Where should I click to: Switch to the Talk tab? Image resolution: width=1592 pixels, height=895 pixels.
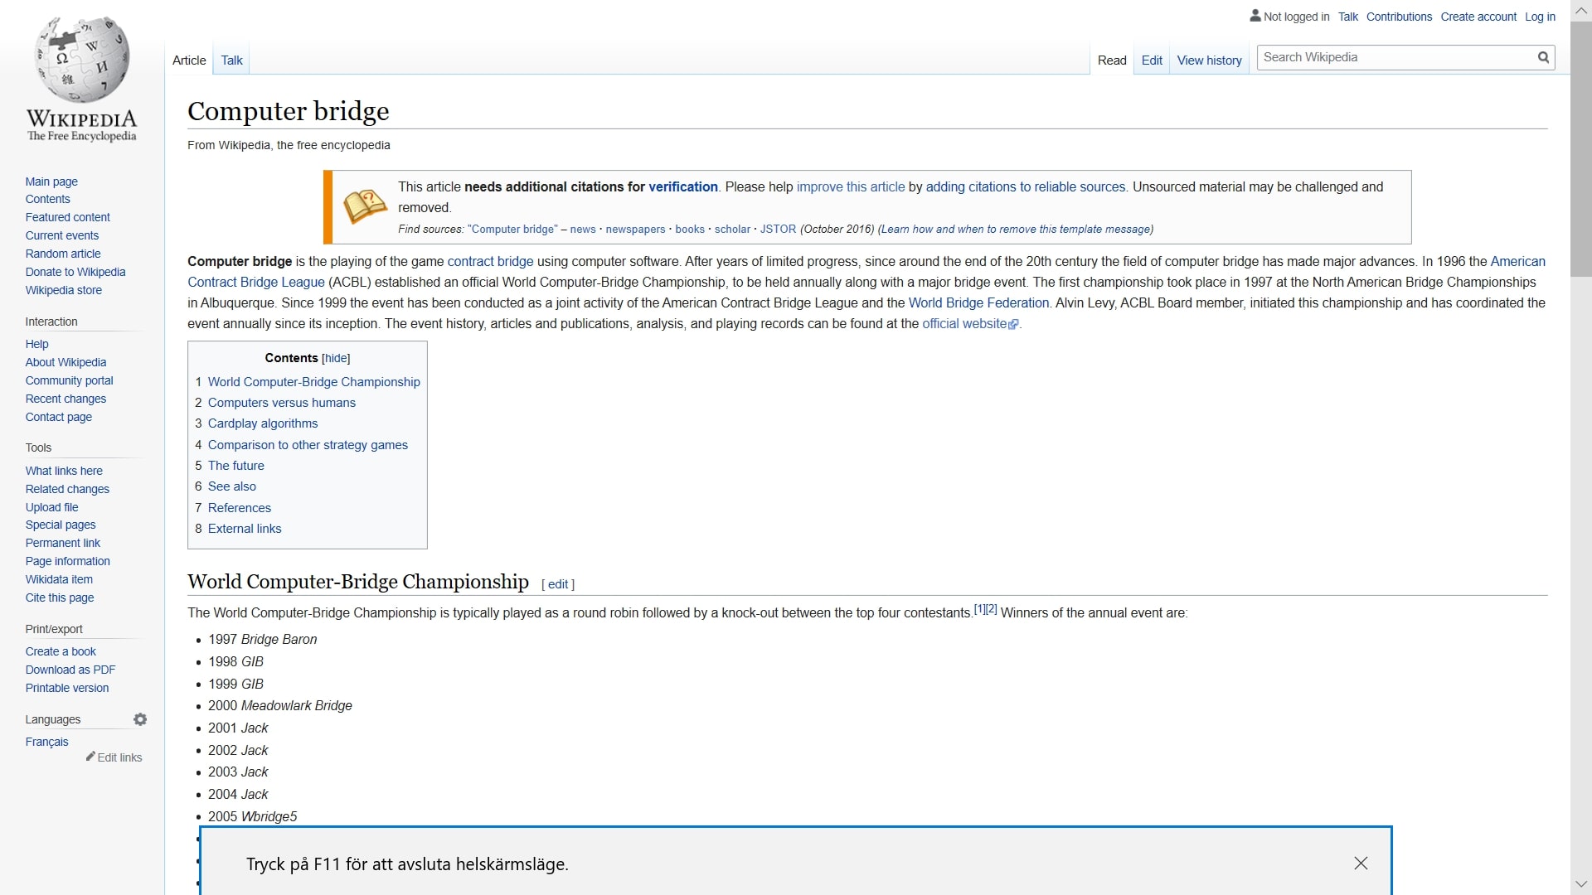pyautogui.click(x=231, y=60)
